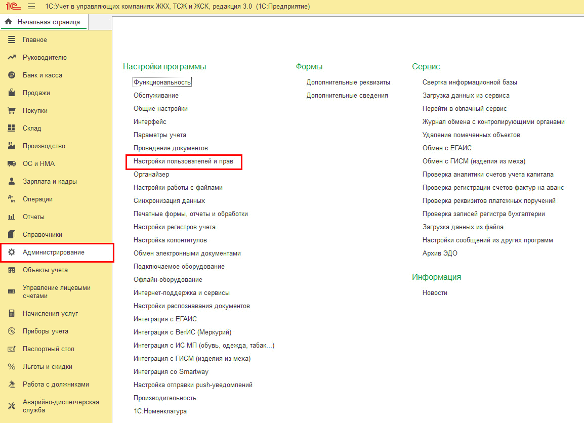Click the 1C logo icon

13,7
